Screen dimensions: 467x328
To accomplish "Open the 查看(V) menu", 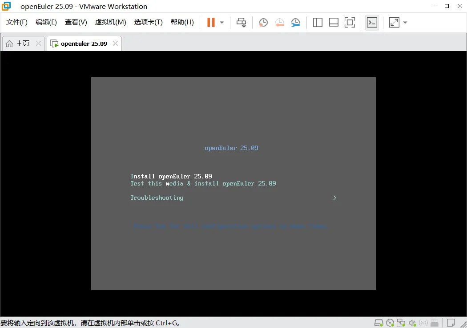I will (76, 22).
